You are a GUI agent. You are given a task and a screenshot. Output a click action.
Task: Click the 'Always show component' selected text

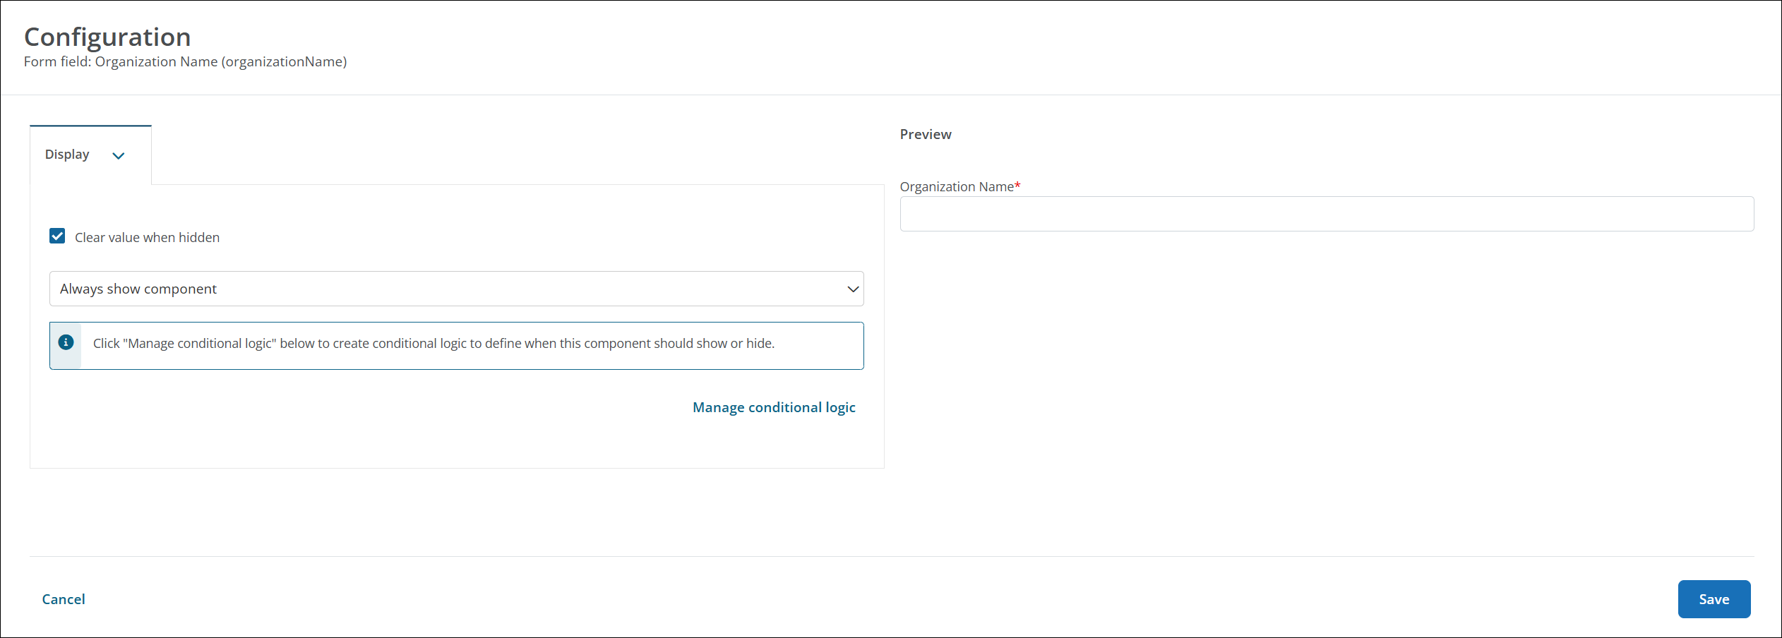138,289
